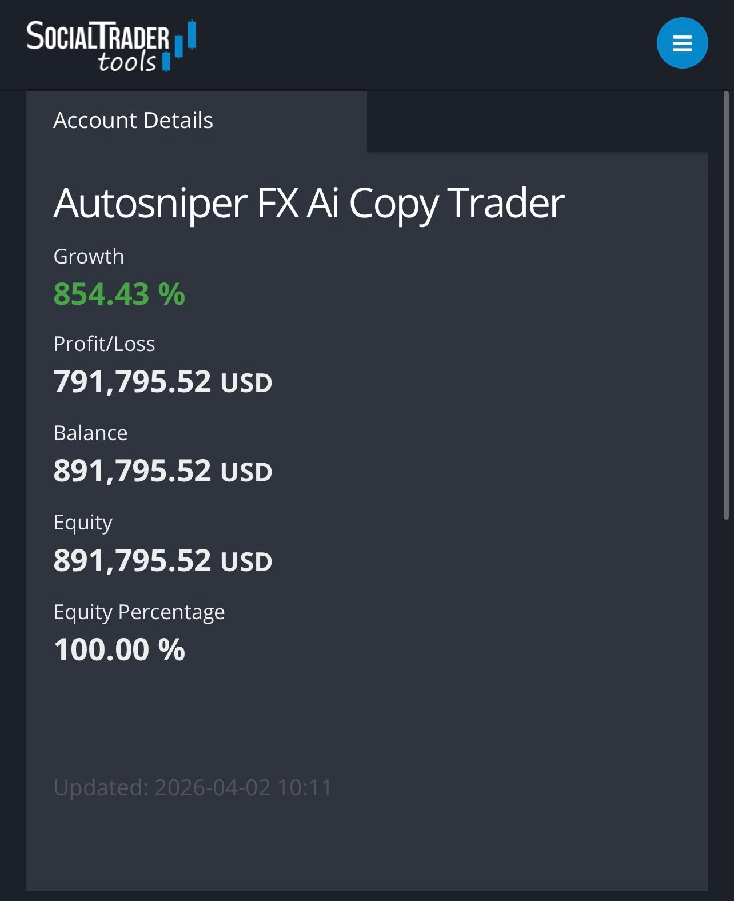Expand the Growth section
This screenshot has height=901, width=734.
click(89, 256)
